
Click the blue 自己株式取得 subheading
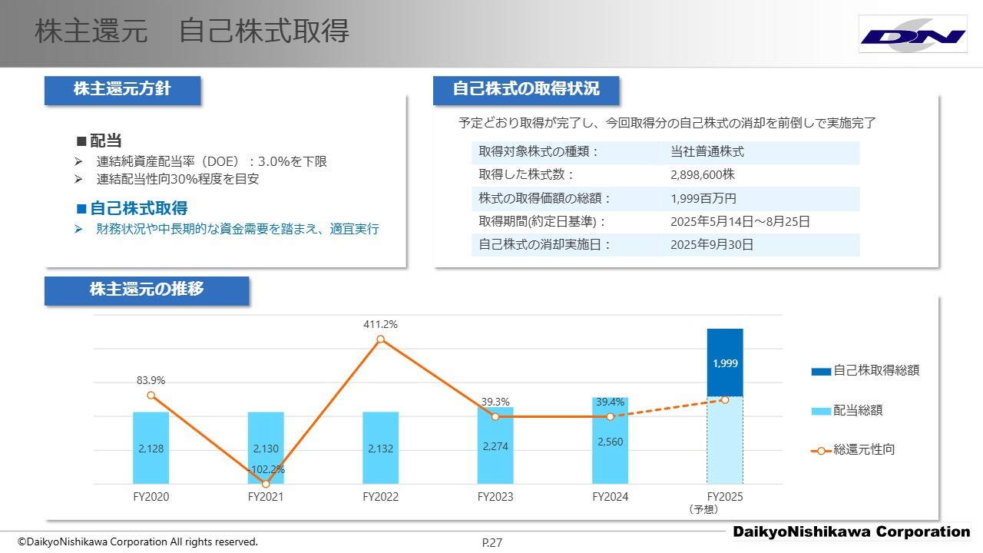pos(138,208)
